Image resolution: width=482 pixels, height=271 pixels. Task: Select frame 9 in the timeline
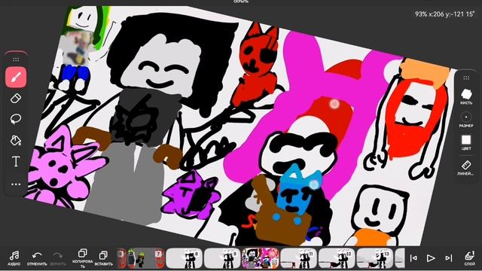222,258
